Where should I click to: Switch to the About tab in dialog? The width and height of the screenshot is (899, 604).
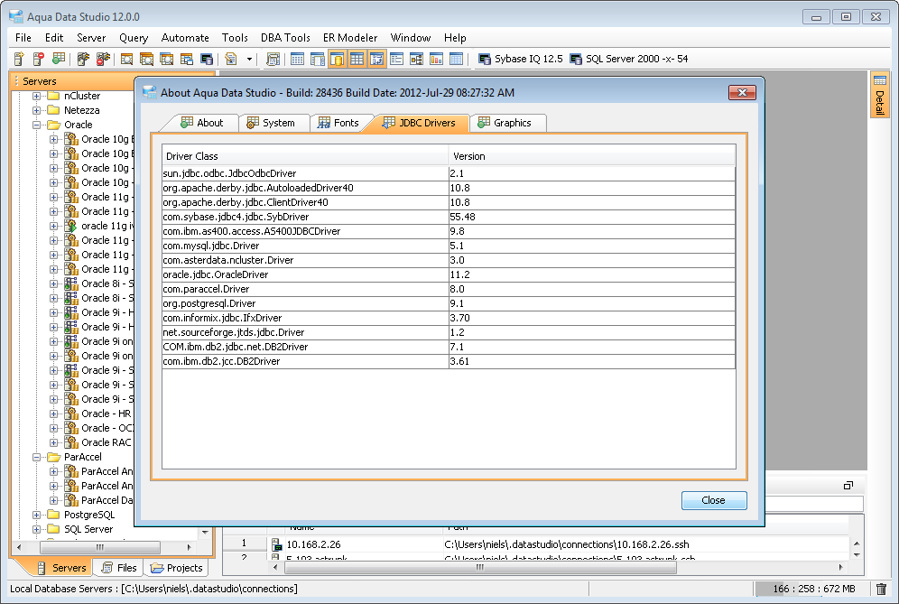(202, 123)
